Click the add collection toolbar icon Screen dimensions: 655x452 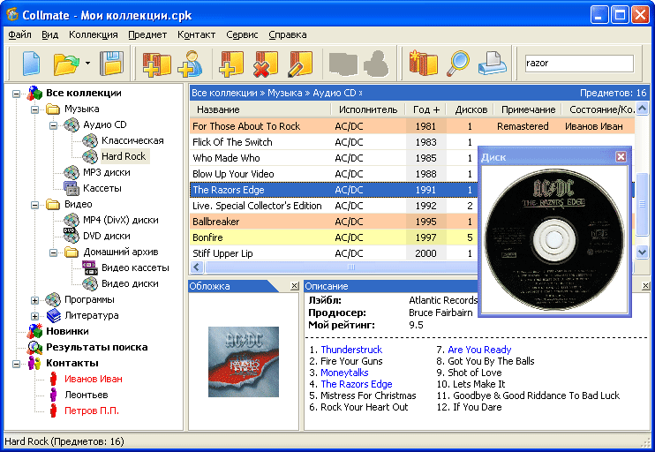[x=156, y=64]
